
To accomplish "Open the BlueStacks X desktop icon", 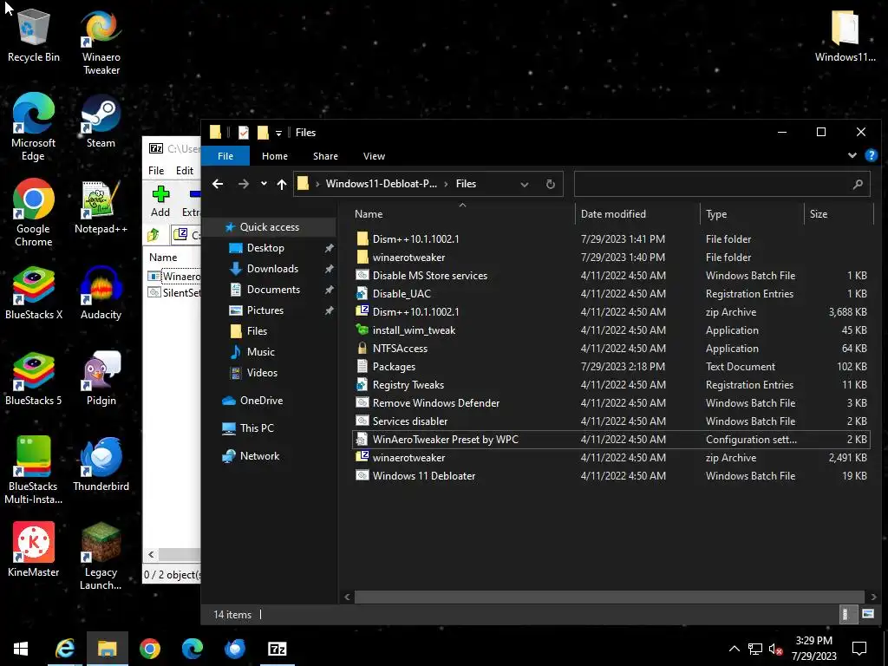I will pyautogui.click(x=34, y=293).
